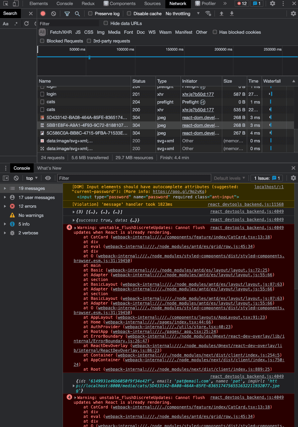
Task: Click the red record network log button
Action: pos(43,14)
